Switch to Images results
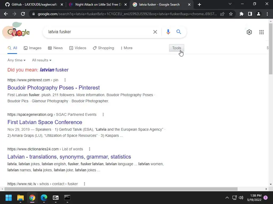This screenshot has height=204, width=273. [33, 48]
